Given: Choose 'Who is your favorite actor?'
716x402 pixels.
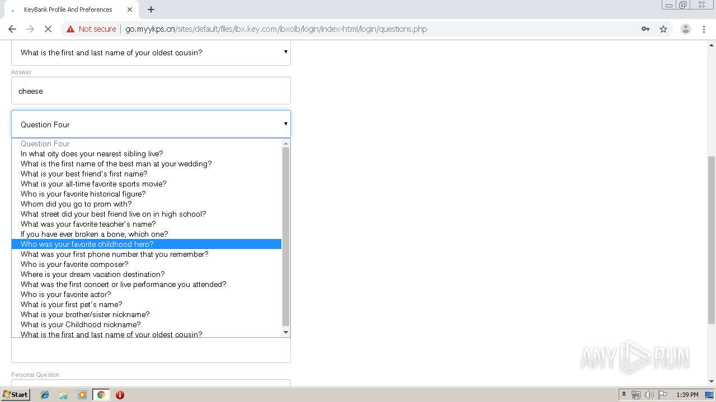Looking at the screenshot, I should pos(147,294).
